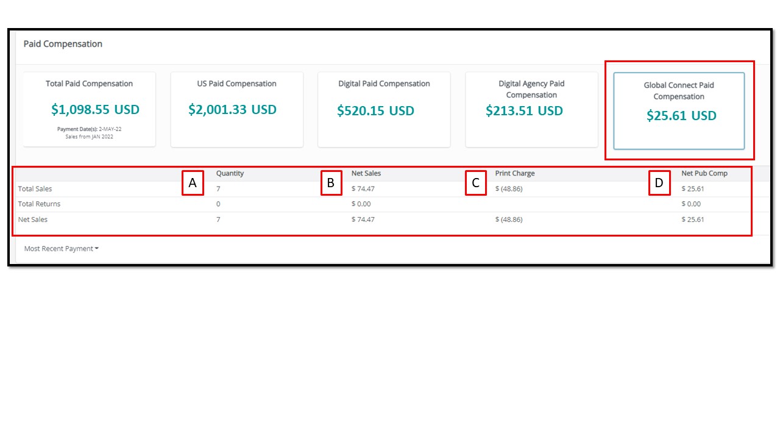The height and width of the screenshot is (439, 780).
Task: Select the Total Paid Compensation card
Action: 90,109
